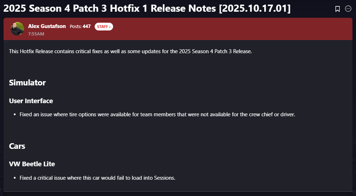
Task: Open the more options ellipsis menu
Action: (348, 9)
